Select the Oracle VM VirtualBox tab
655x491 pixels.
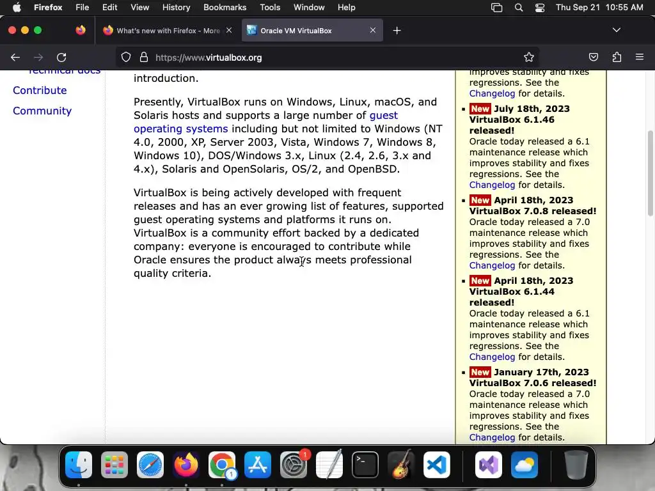(x=312, y=31)
